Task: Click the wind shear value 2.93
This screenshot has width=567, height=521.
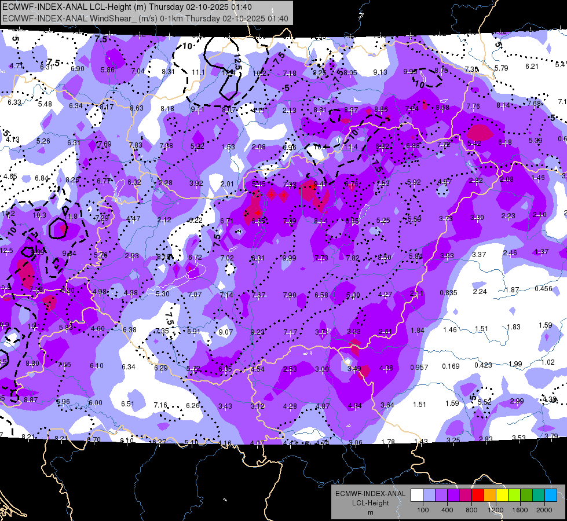Action: pyautogui.click(x=131, y=256)
